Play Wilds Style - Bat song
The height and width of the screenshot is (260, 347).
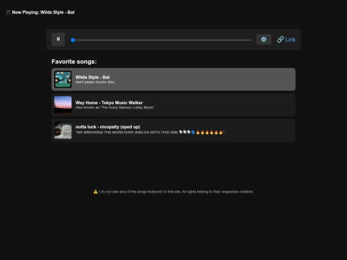173,80
